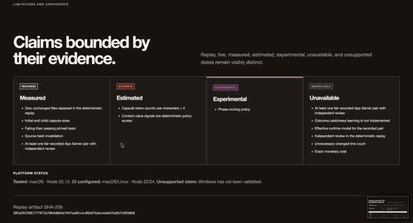413x223 pixels.
Task: Select the Estimated card heading
Action: (x=129, y=98)
